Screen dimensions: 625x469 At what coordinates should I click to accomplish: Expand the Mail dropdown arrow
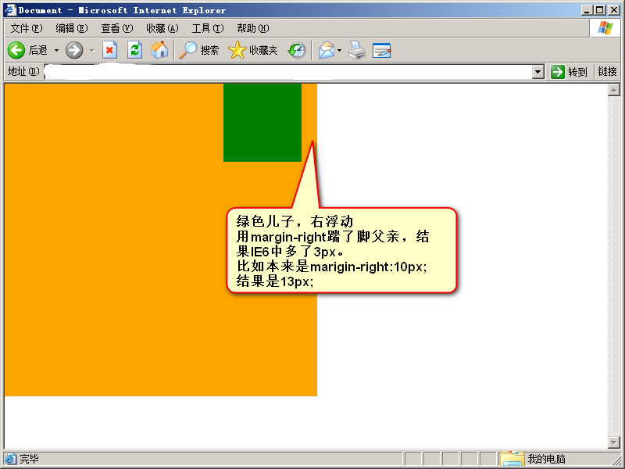tap(339, 50)
